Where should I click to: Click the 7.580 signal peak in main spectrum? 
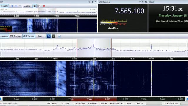(151, 47)
